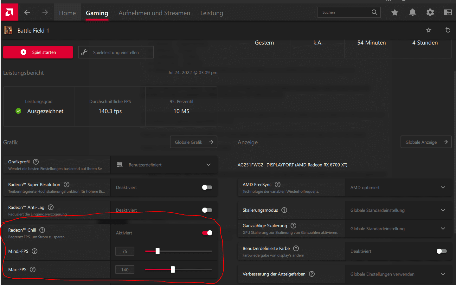
Task: Open Ganzzahlige Skalierung dropdown
Action: point(398,228)
